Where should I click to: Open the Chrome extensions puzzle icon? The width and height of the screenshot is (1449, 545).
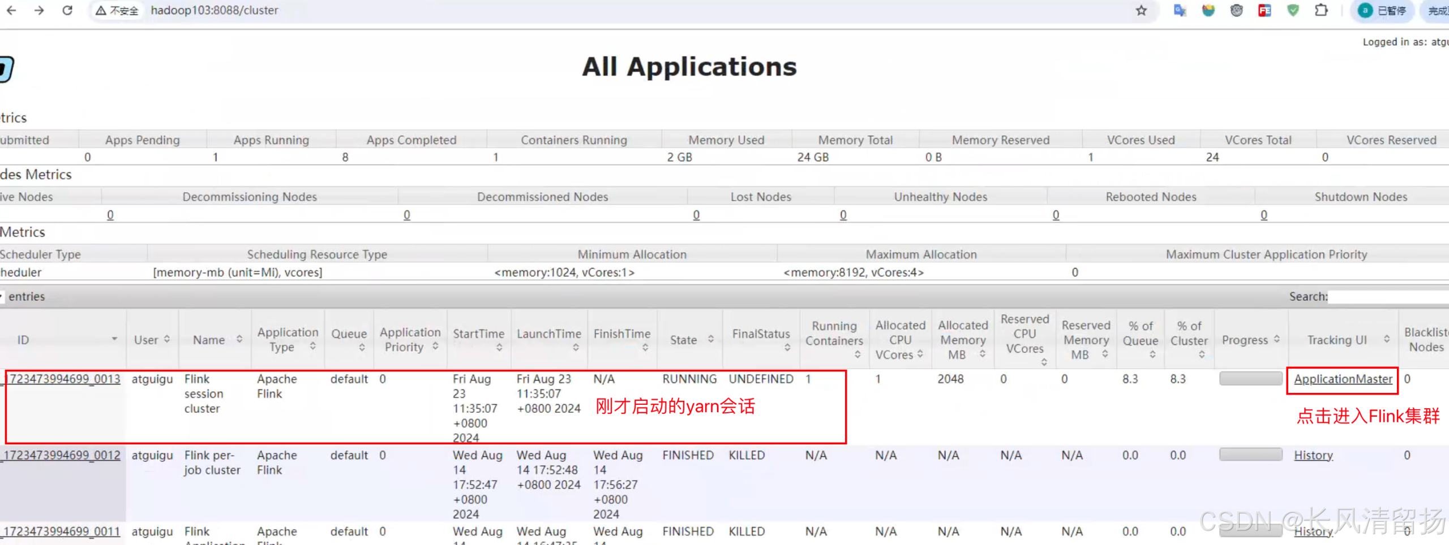[1322, 10]
